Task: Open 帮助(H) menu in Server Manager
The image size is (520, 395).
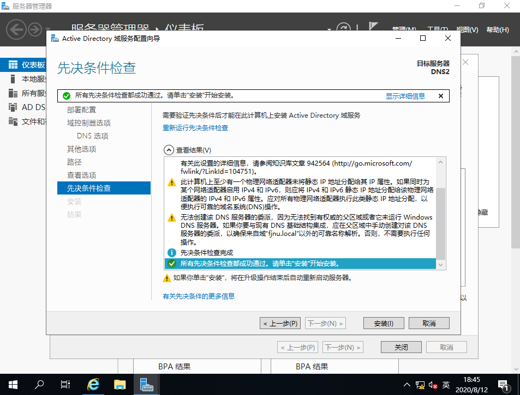Action: [498, 30]
